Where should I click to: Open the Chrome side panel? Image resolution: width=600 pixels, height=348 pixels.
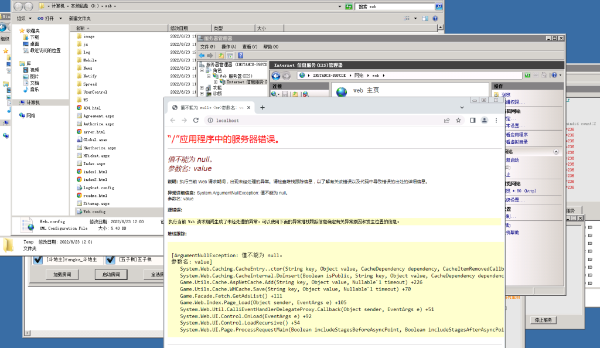(472, 120)
